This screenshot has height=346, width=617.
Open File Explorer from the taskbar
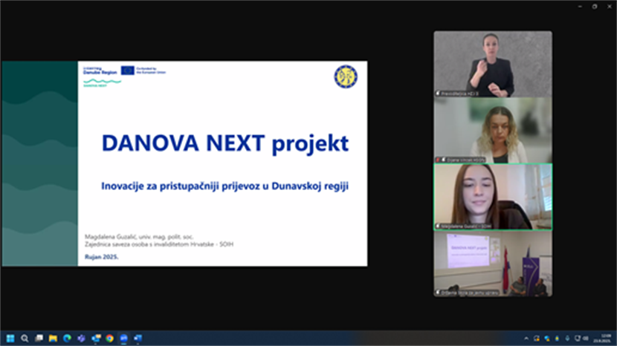click(x=53, y=339)
